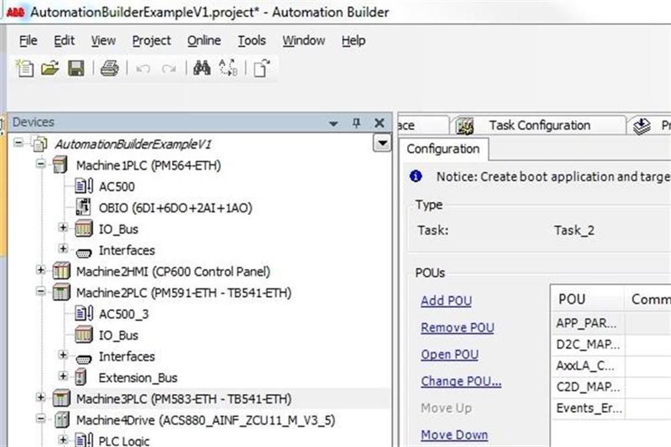The height and width of the screenshot is (447, 671).
Task: Expand IO_Bus under Machine1PLC
Action: [x=63, y=228]
